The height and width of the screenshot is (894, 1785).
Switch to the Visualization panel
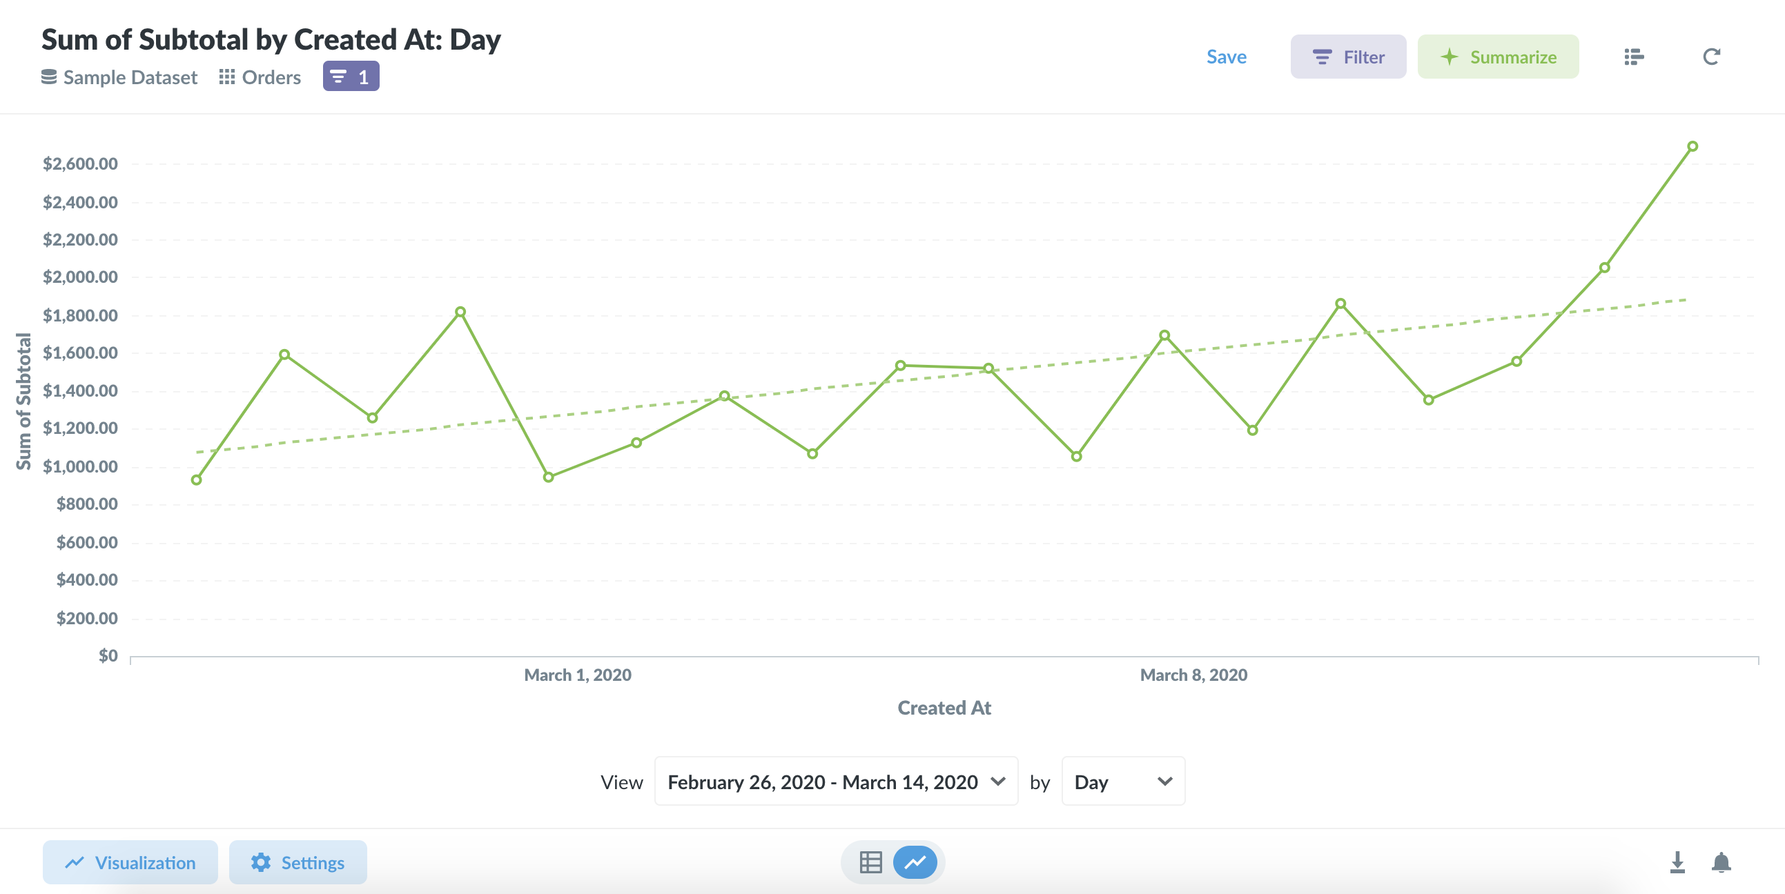pyautogui.click(x=130, y=862)
